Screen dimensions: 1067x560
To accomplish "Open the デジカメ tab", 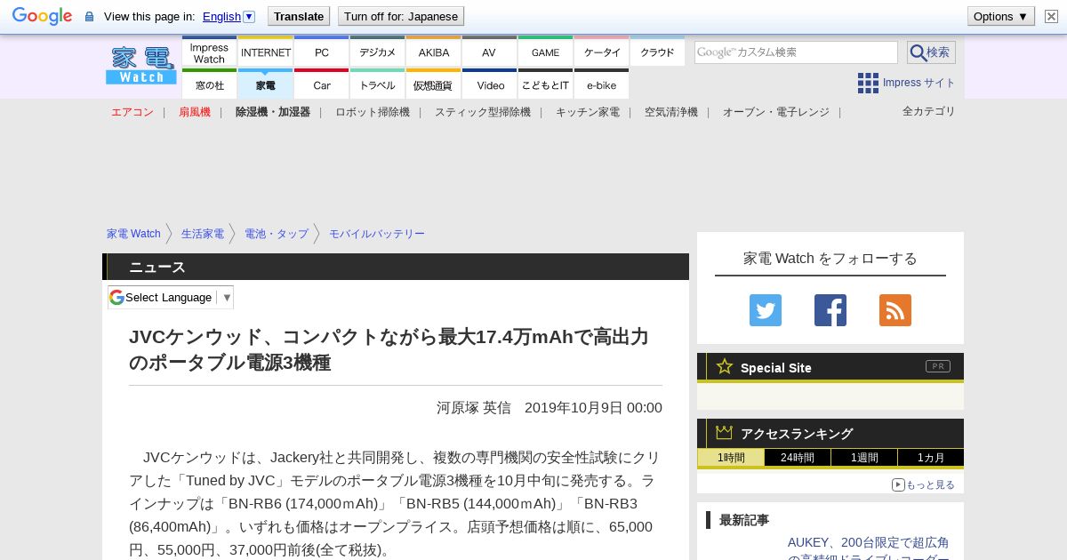I will 378,52.
